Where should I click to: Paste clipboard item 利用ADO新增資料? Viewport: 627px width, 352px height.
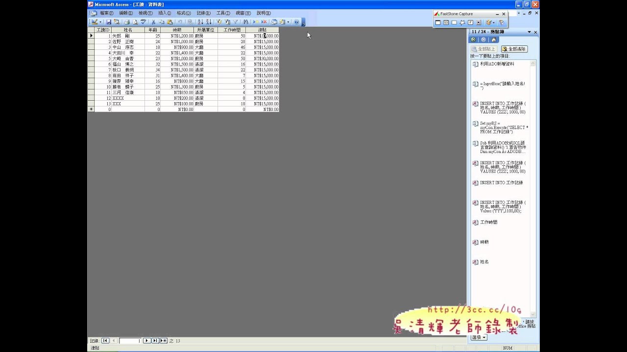point(500,64)
